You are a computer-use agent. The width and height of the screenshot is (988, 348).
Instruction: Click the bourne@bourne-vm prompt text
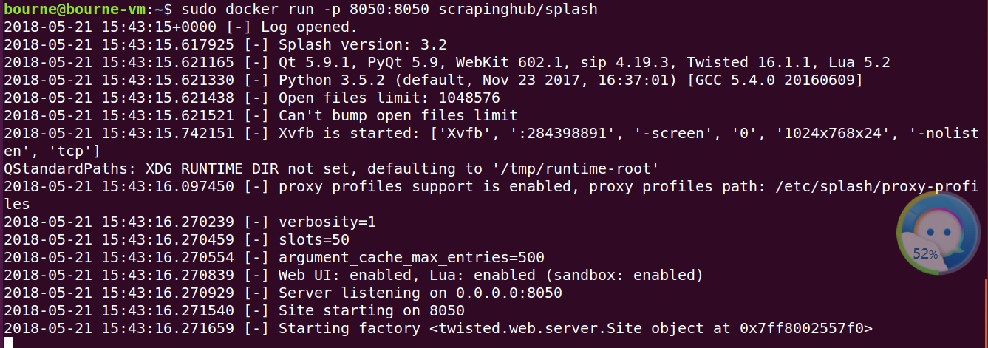(81, 10)
